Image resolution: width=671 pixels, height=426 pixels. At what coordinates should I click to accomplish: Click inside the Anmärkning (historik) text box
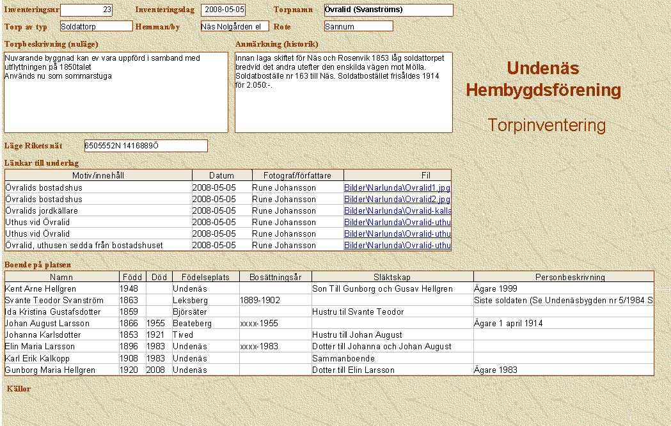pos(343,92)
